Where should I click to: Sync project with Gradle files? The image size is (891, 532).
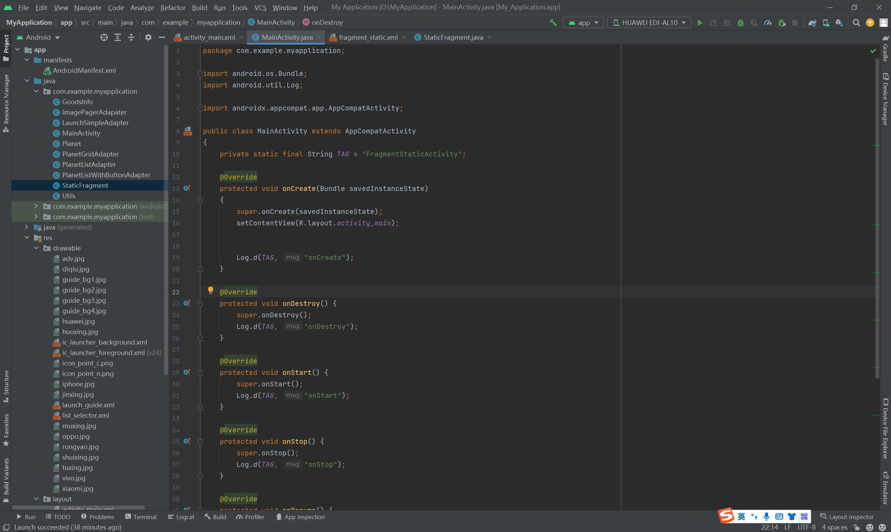812,23
